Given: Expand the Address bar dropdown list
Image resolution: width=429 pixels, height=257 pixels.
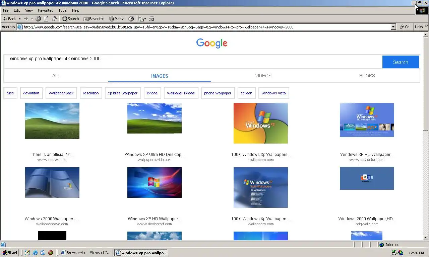Looking at the screenshot, I should [393, 27].
